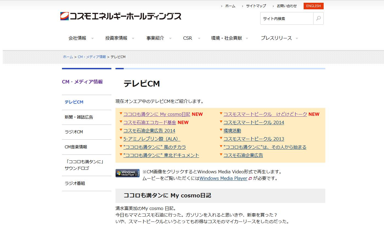The image size is (384, 230).
Task: Open "ココロも満タンに"は、その人から始まる link
Action: (x=265, y=147)
